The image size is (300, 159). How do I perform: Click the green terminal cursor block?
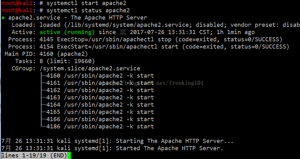point(69,155)
